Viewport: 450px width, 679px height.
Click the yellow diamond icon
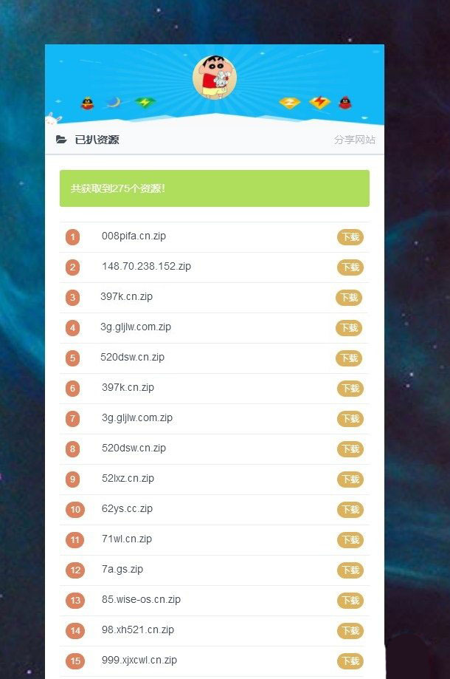(x=289, y=103)
